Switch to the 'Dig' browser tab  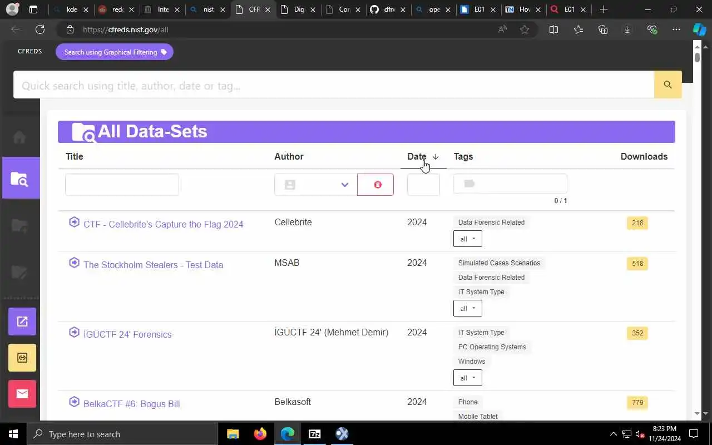(299, 9)
